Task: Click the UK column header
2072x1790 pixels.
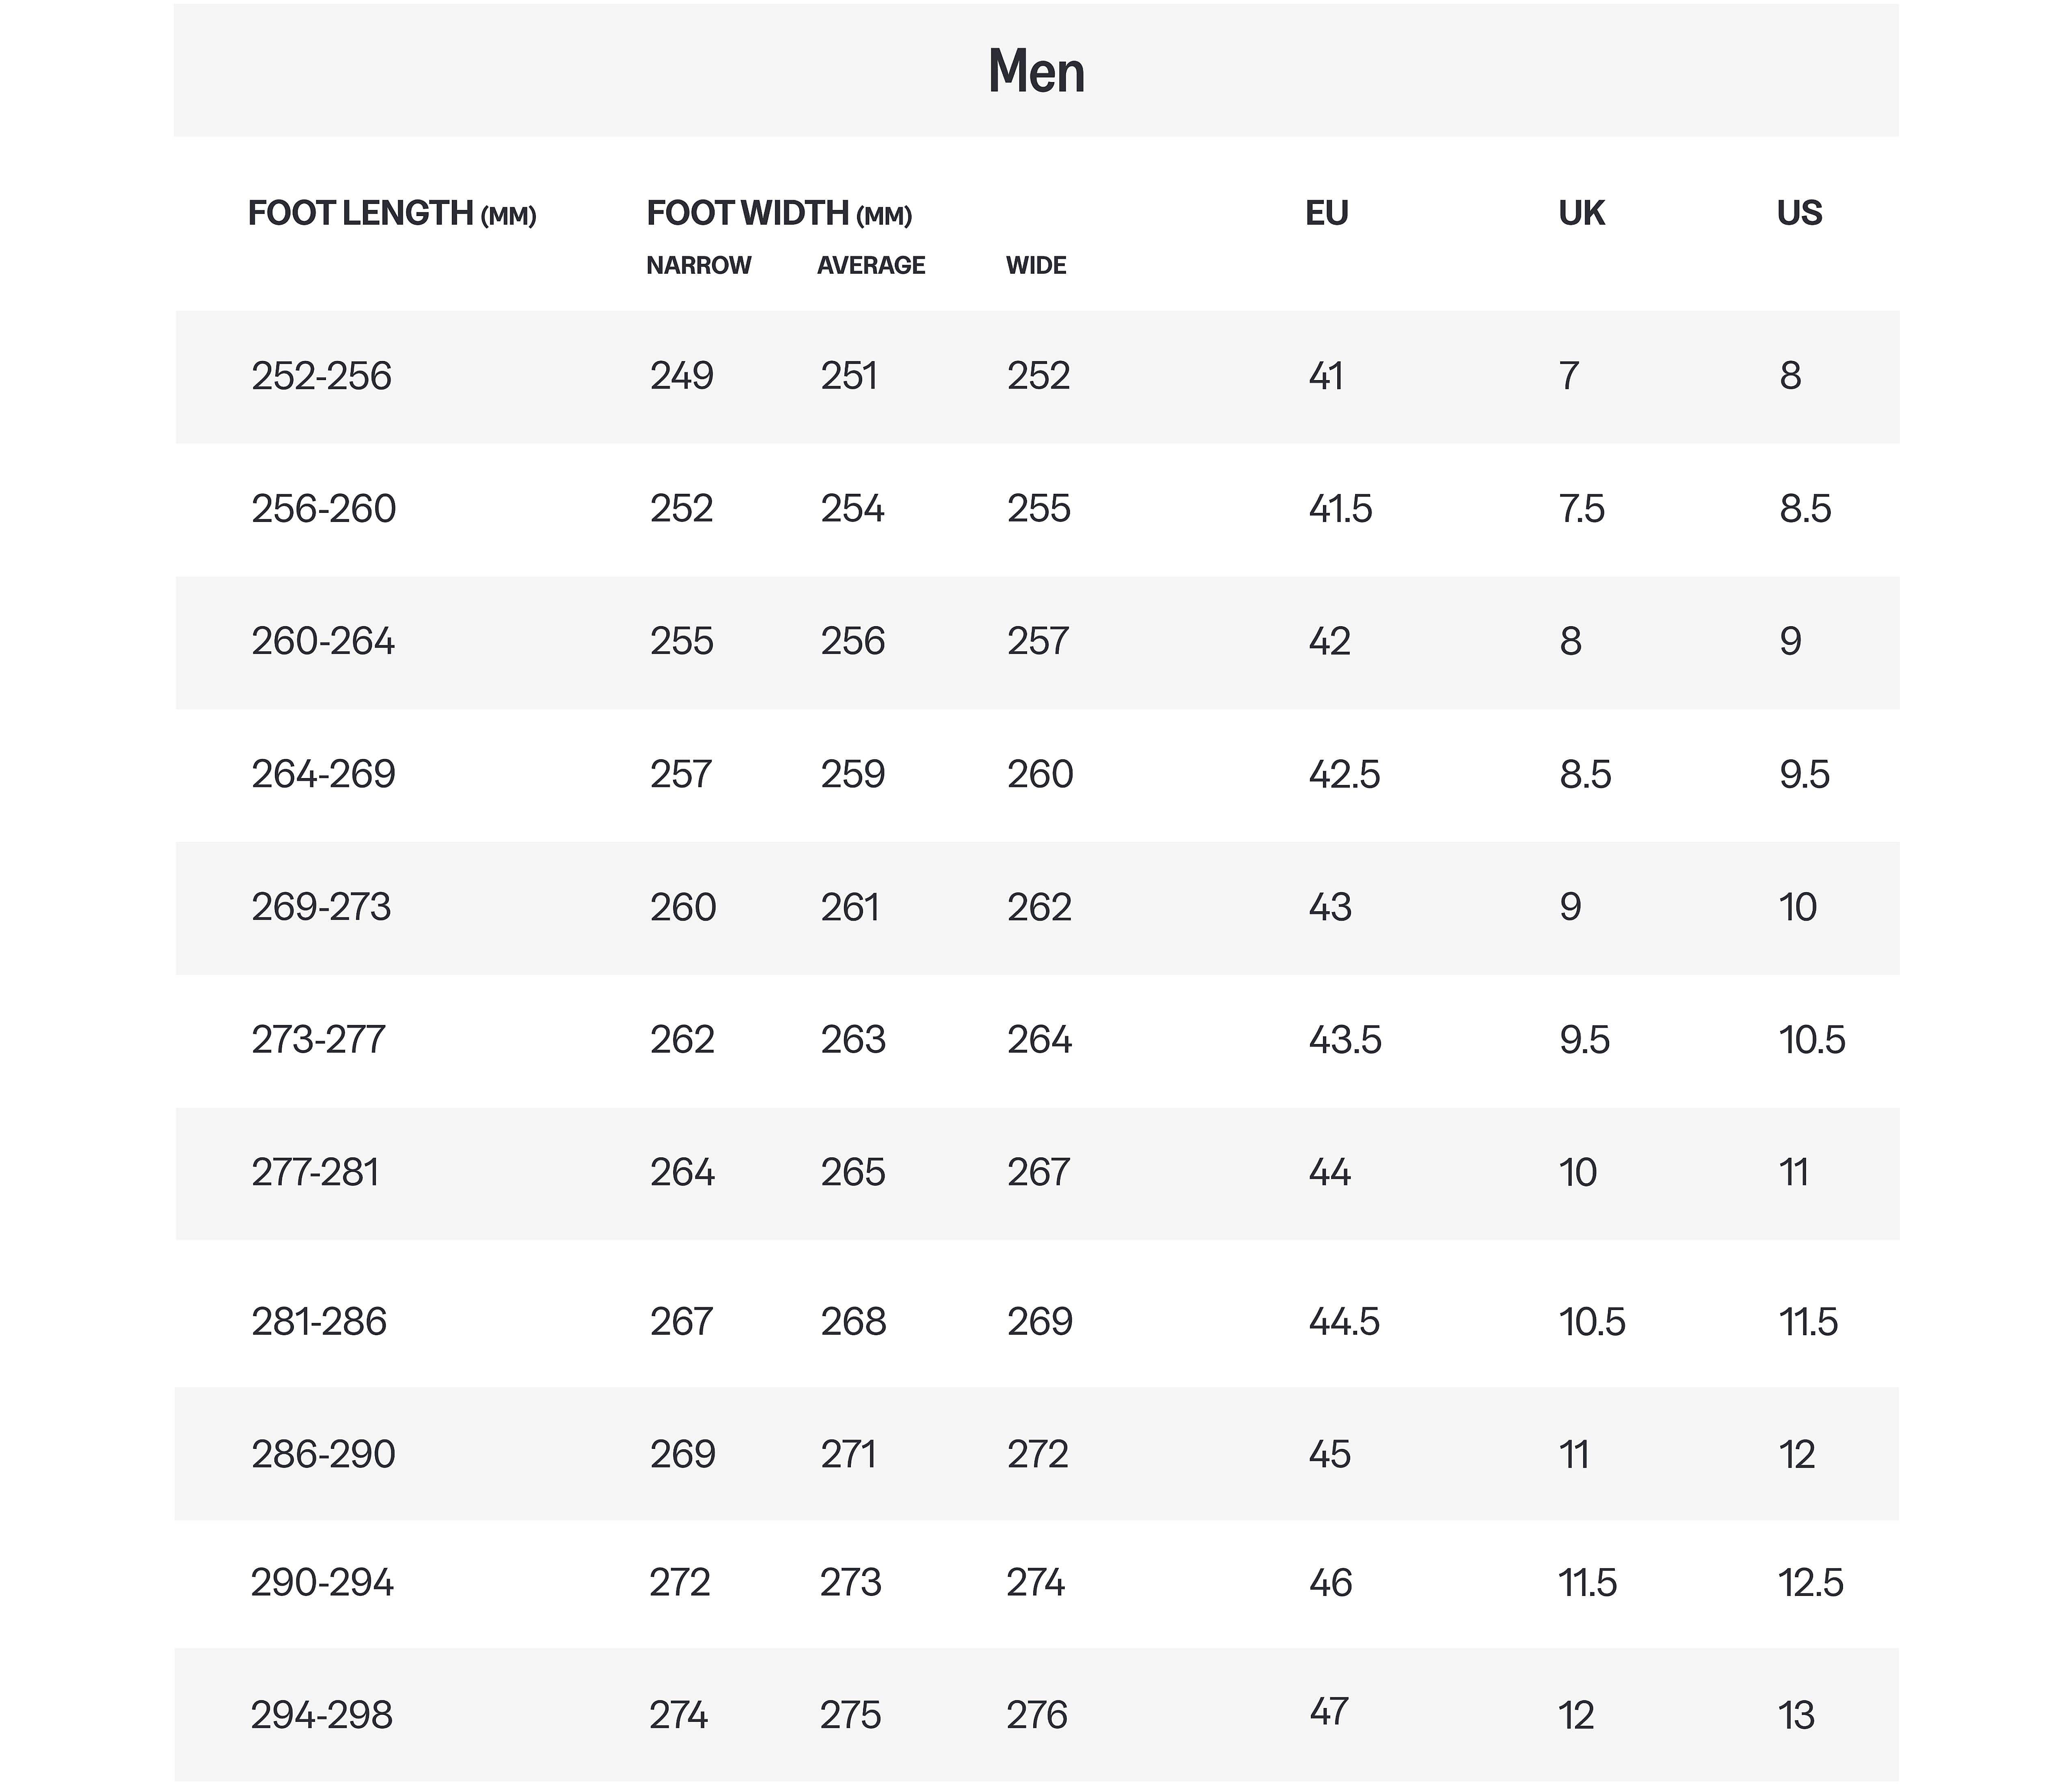Action: coord(1581,213)
